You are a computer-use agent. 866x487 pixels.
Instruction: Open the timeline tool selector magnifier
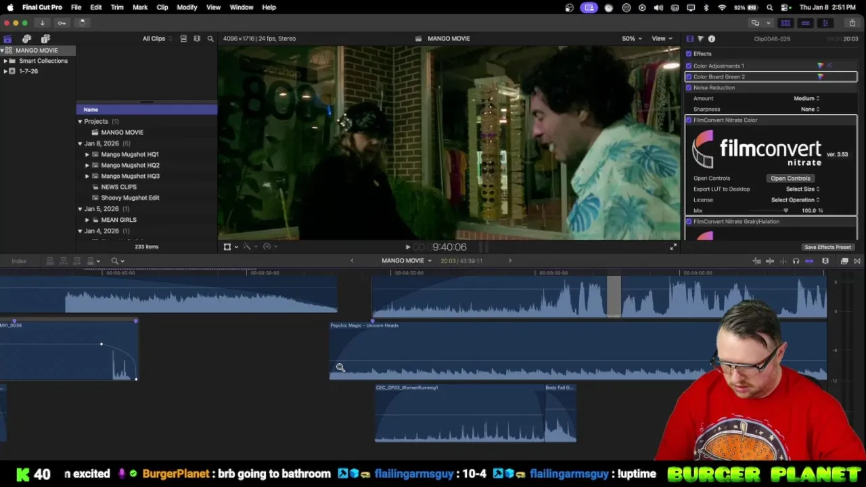(117, 261)
